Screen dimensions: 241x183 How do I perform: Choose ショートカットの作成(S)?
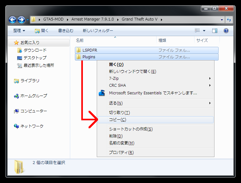coord(156,129)
